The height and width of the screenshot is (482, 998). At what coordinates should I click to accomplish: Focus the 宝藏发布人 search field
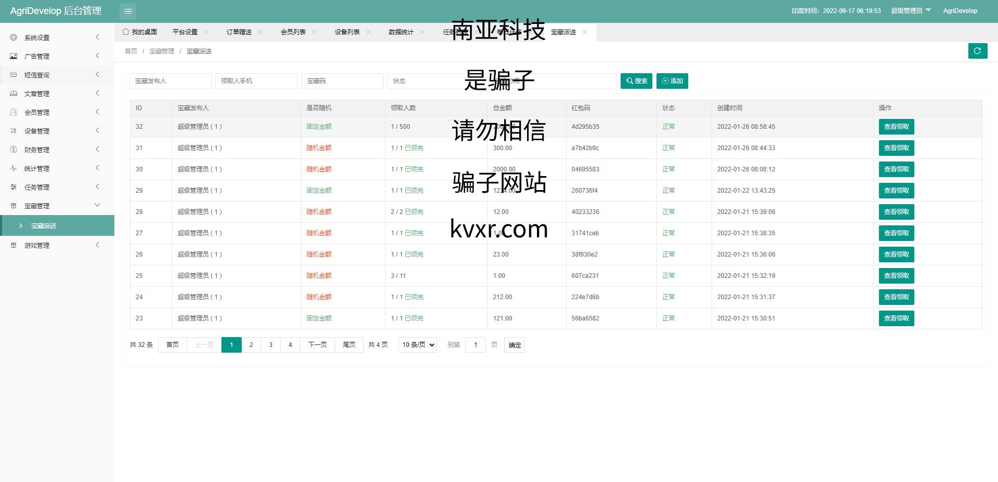[170, 81]
